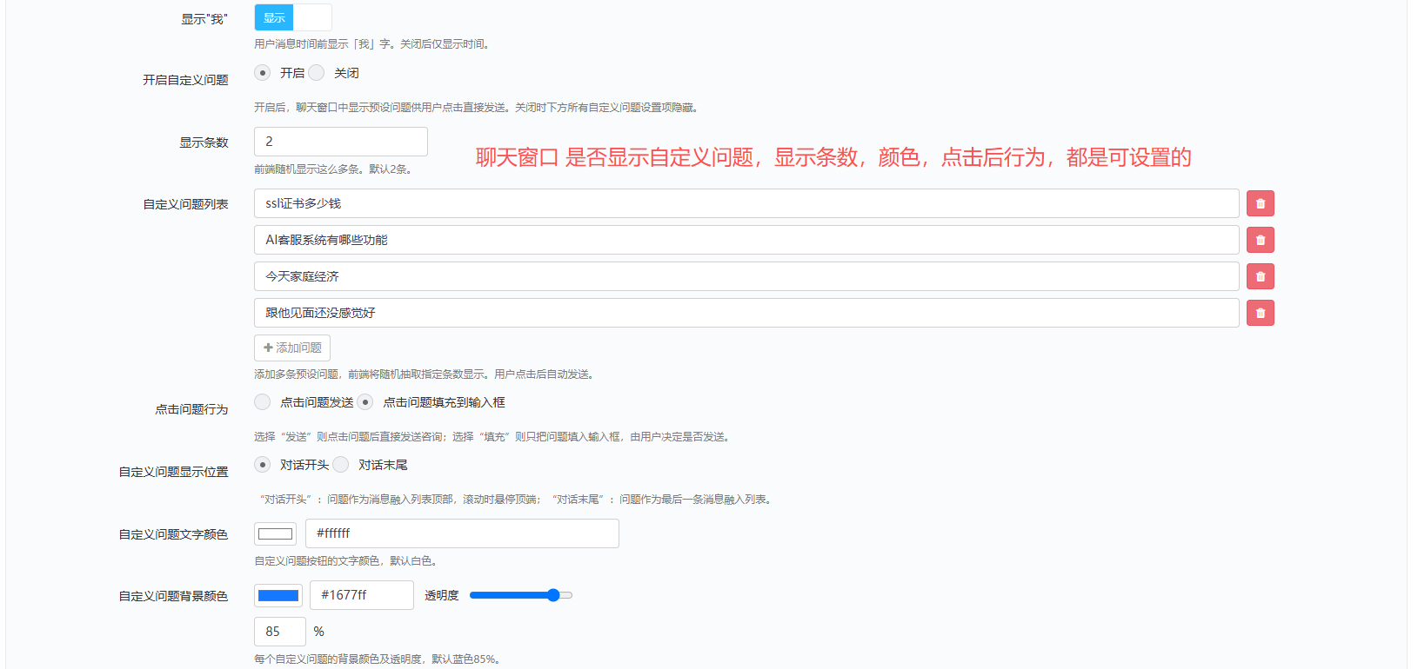This screenshot has width=1418, height=669.
Task: Click the 85 percent opacity field
Action: pyautogui.click(x=280, y=632)
